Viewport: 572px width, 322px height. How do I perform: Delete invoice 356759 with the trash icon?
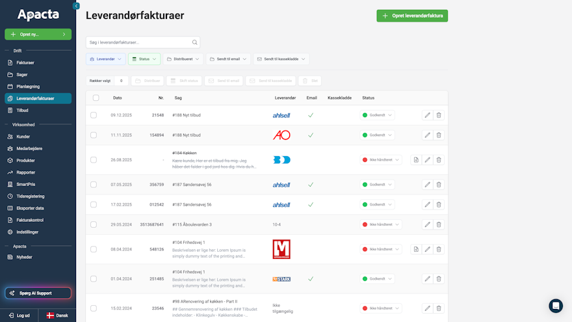(x=439, y=185)
